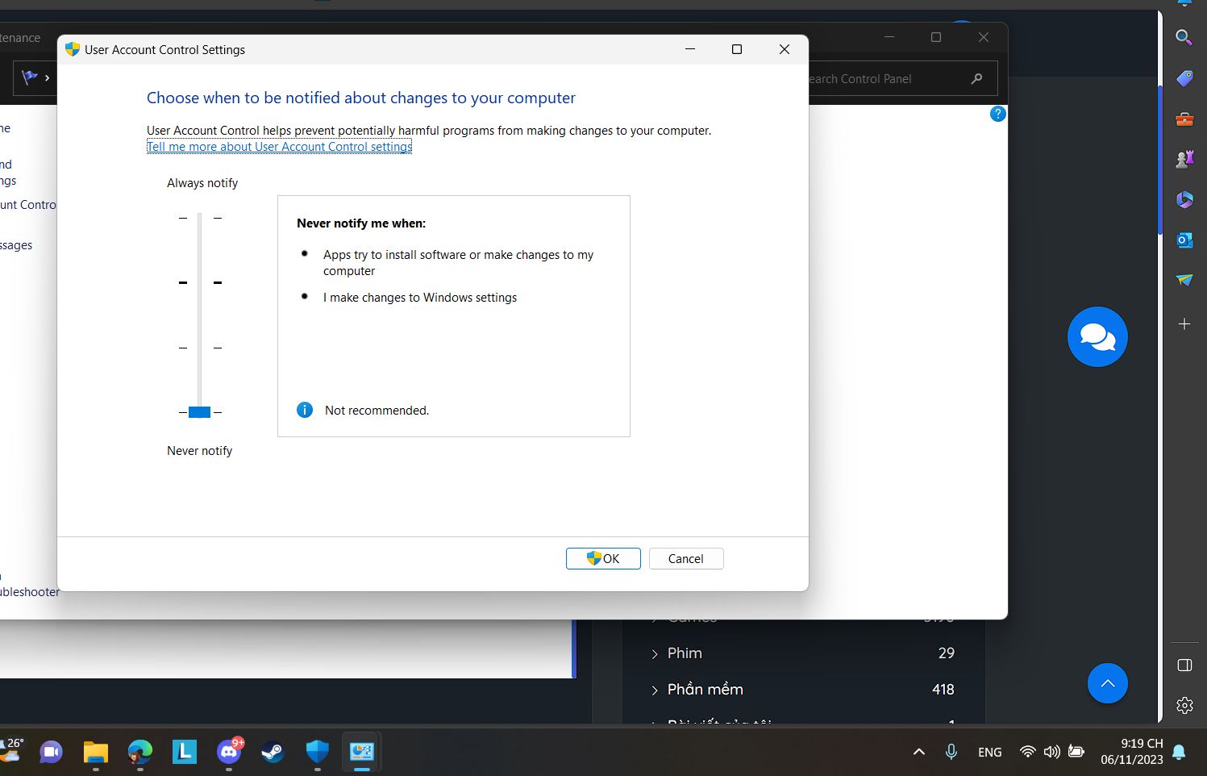Open Steam from the taskbar
The image size is (1207, 776).
click(x=273, y=752)
